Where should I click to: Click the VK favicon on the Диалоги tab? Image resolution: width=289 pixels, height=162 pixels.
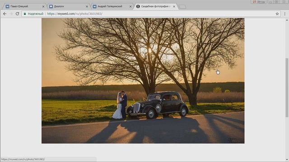coord(51,6)
